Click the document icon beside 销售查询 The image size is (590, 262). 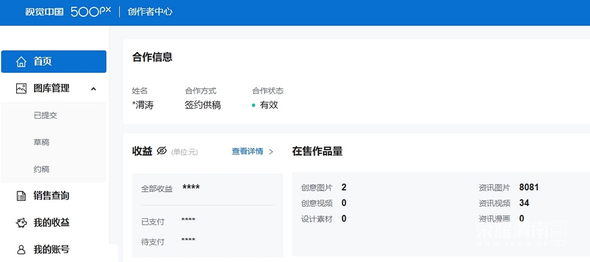pyautogui.click(x=21, y=196)
